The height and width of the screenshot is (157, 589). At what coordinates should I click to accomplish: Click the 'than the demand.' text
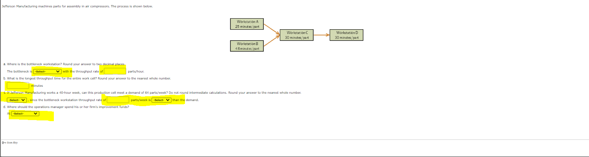[185, 100]
